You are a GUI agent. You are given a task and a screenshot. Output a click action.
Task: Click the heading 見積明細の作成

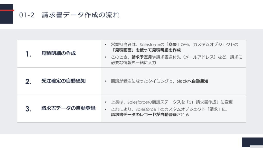click(x=59, y=53)
